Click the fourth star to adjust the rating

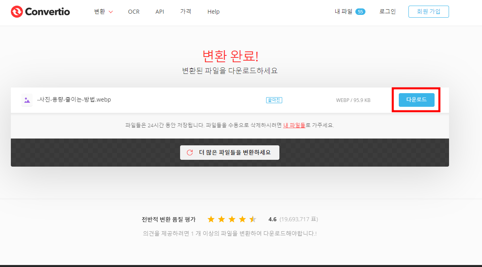click(242, 219)
